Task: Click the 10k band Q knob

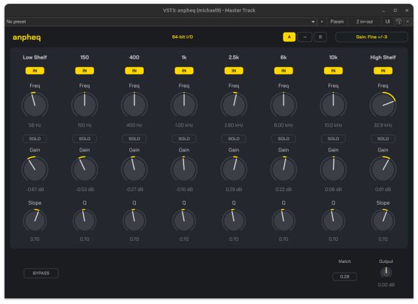Action: click(333, 220)
